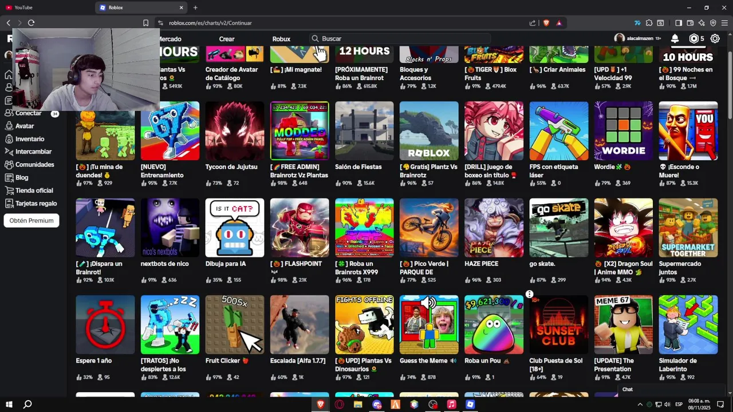The height and width of the screenshot is (412, 733).
Task: Open the volume icon in system tray
Action: pos(667,405)
